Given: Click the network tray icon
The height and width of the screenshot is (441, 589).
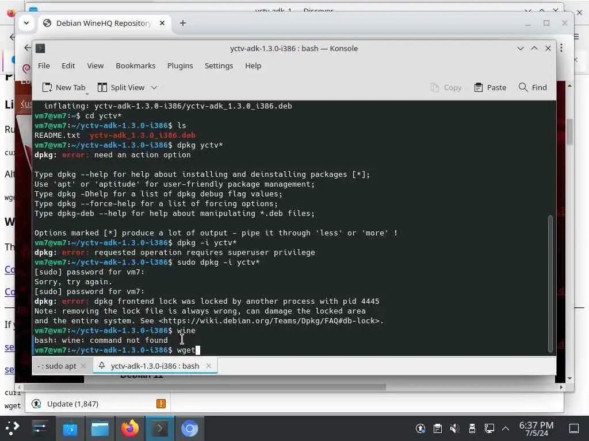Looking at the screenshot, I should coord(489,428).
